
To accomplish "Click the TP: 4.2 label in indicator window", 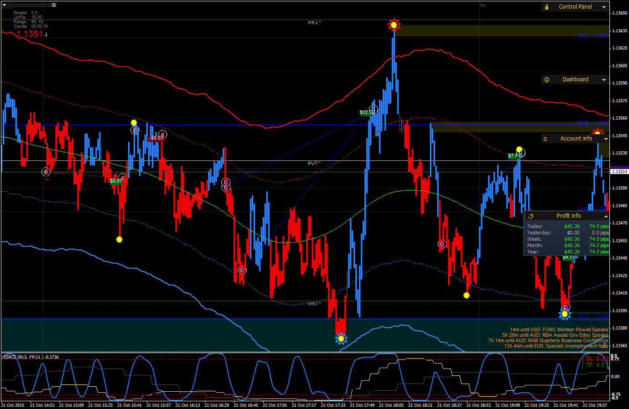I will tap(594, 365).
